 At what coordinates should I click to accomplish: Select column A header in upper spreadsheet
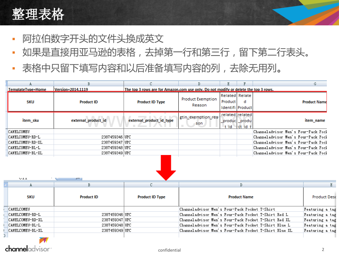click(x=31, y=84)
